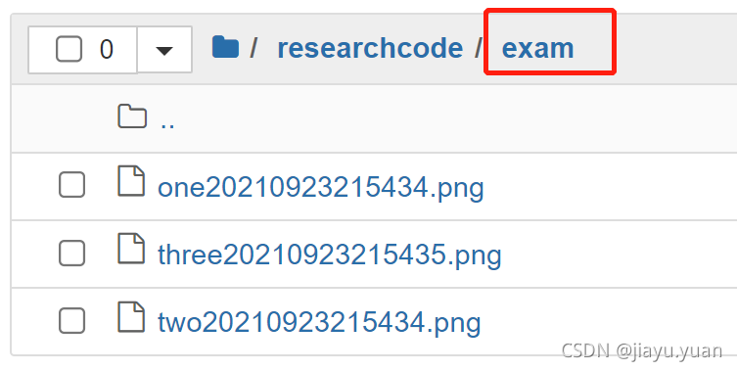Click the root folder icon in breadcrumb
Viewport: 737px width, 371px height.
[x=225, y=47]
